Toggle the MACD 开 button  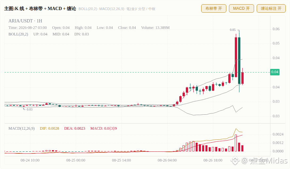pyautogui.click(x=241, y=8)
